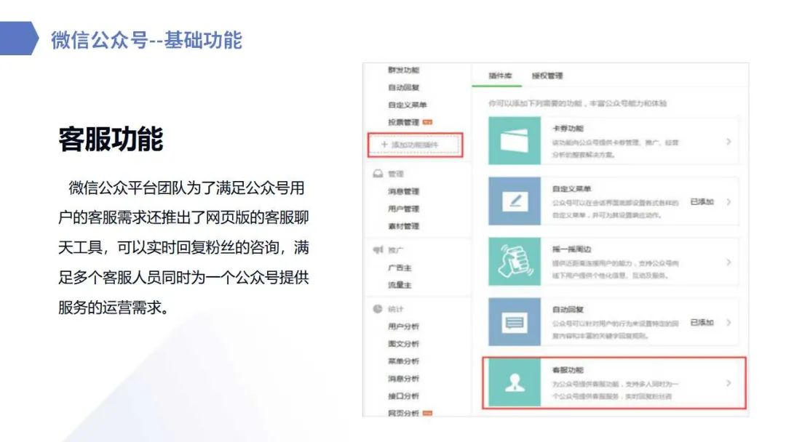Click the 推广 section megaphone icon
Image resolution: width=786 pixels, height=442 pixels.
point(378,250)
